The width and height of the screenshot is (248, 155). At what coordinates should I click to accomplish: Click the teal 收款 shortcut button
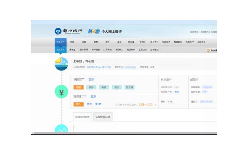104,87
